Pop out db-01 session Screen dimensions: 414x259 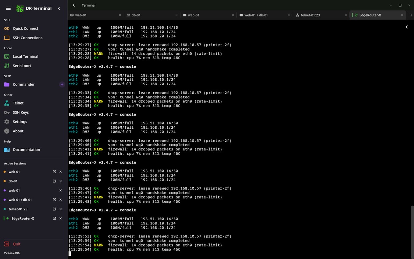(x=54, y=181)
